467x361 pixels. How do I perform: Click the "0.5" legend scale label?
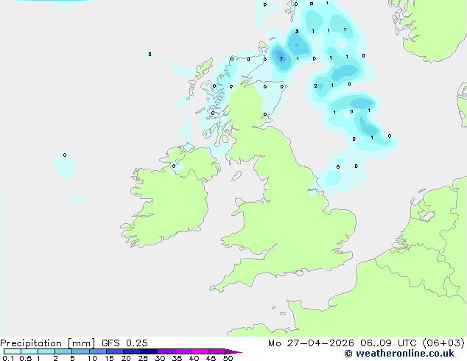point(25,358)
